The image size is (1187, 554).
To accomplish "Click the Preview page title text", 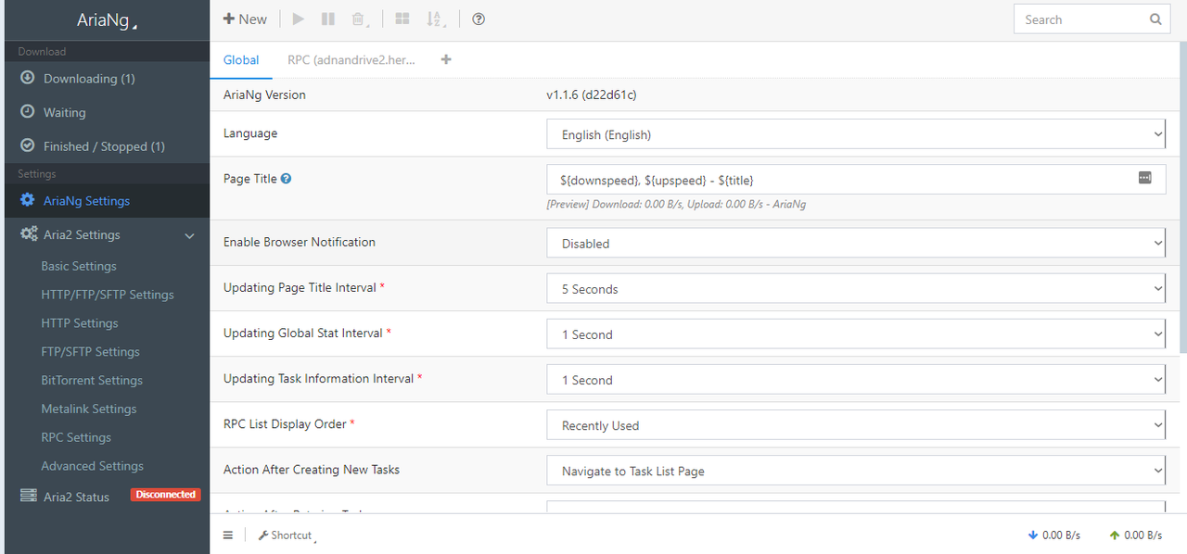I will 676,204.
